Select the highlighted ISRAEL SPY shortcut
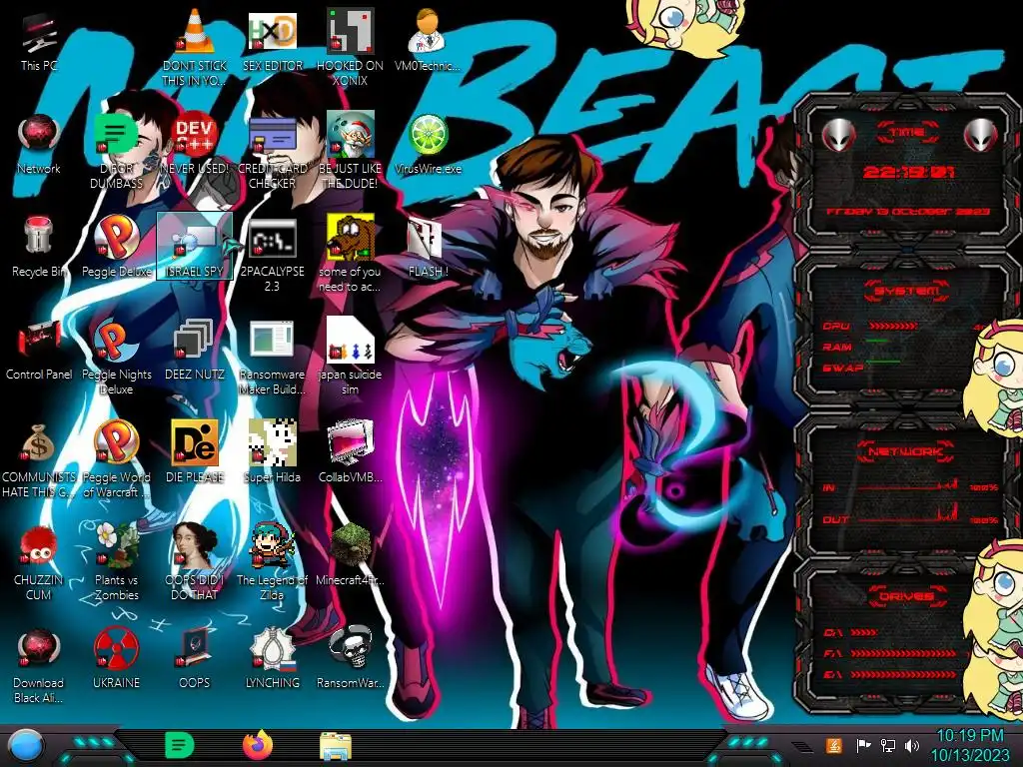 (x=195, y=247)
